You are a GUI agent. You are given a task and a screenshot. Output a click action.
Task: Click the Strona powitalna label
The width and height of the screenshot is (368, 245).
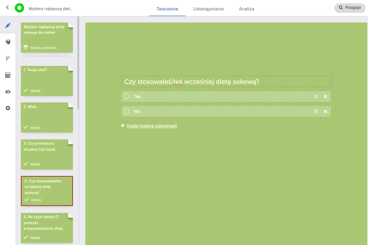pyautogui.click(x=43, y=48)
